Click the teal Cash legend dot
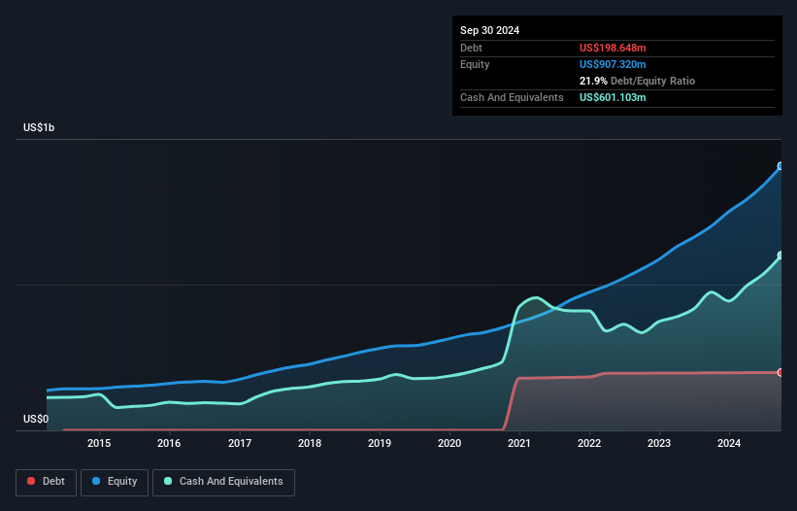The width and height of the screenshot is (797, 511). (168, 481)
